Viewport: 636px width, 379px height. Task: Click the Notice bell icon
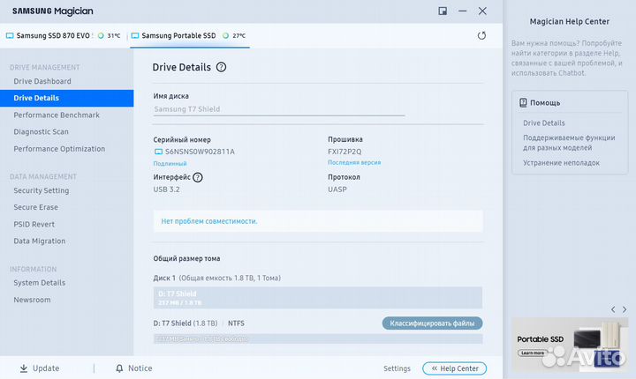(x=119, y=368)
